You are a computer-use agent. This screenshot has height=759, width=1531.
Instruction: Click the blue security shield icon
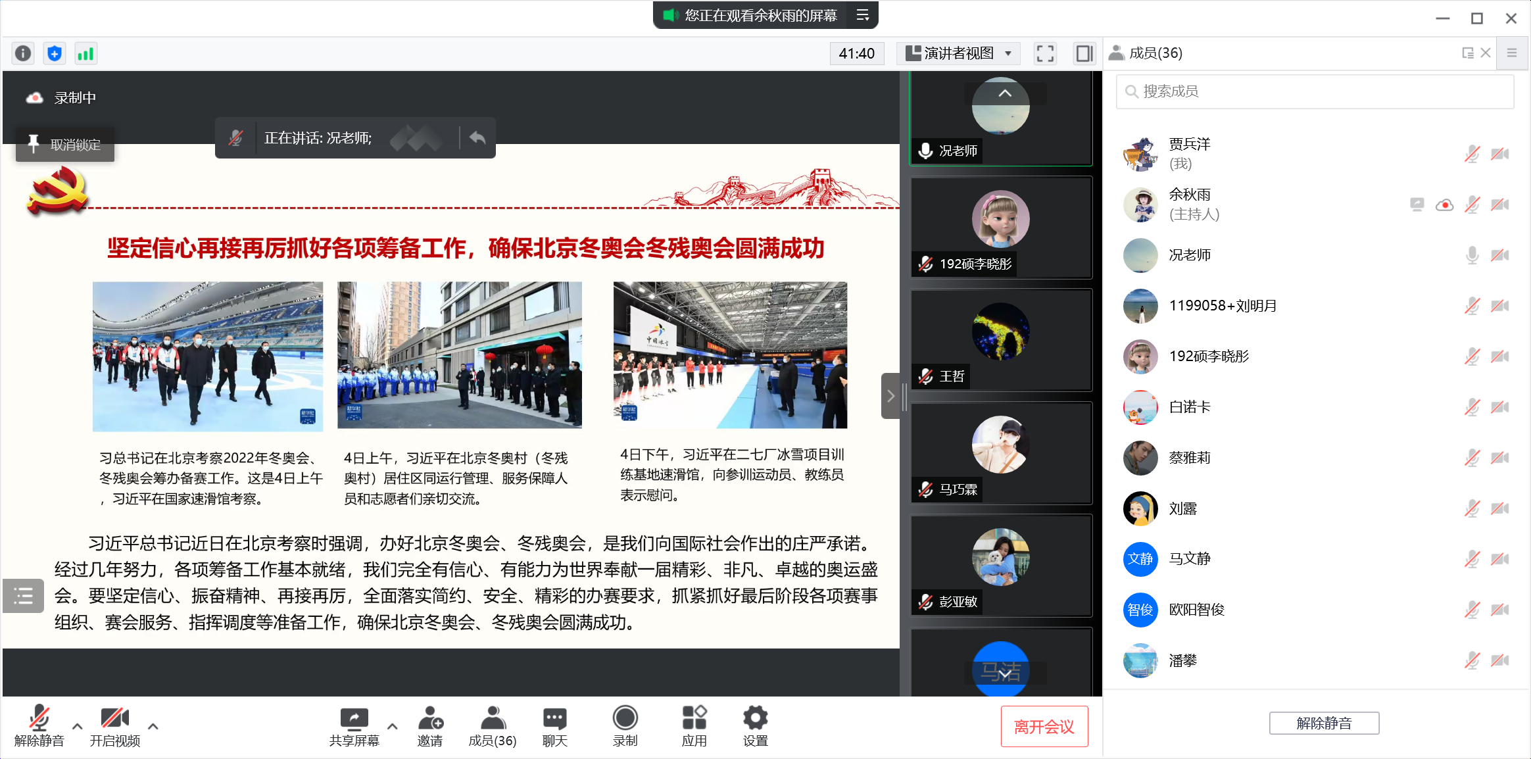point(55,53)
